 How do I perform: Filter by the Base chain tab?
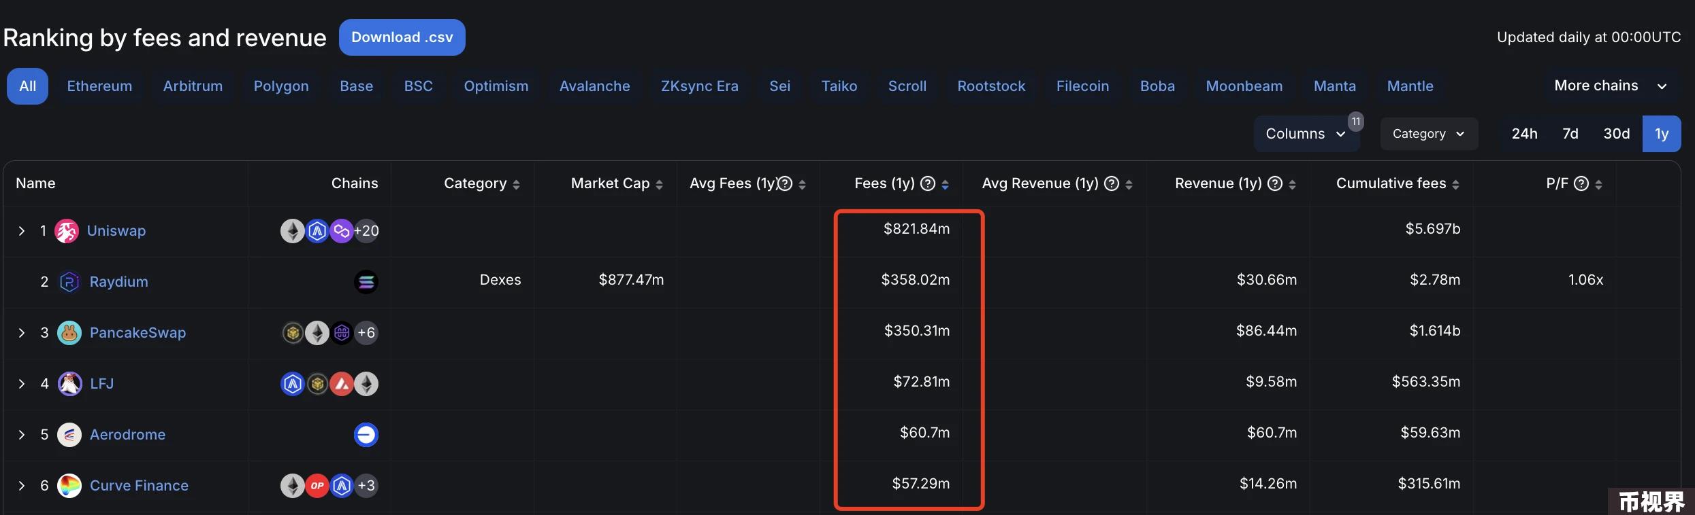pos(357,86)
